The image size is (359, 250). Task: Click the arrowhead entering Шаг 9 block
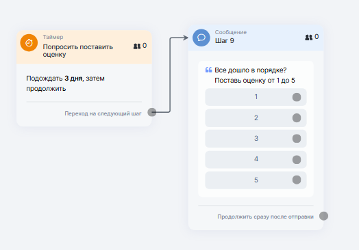186,38
